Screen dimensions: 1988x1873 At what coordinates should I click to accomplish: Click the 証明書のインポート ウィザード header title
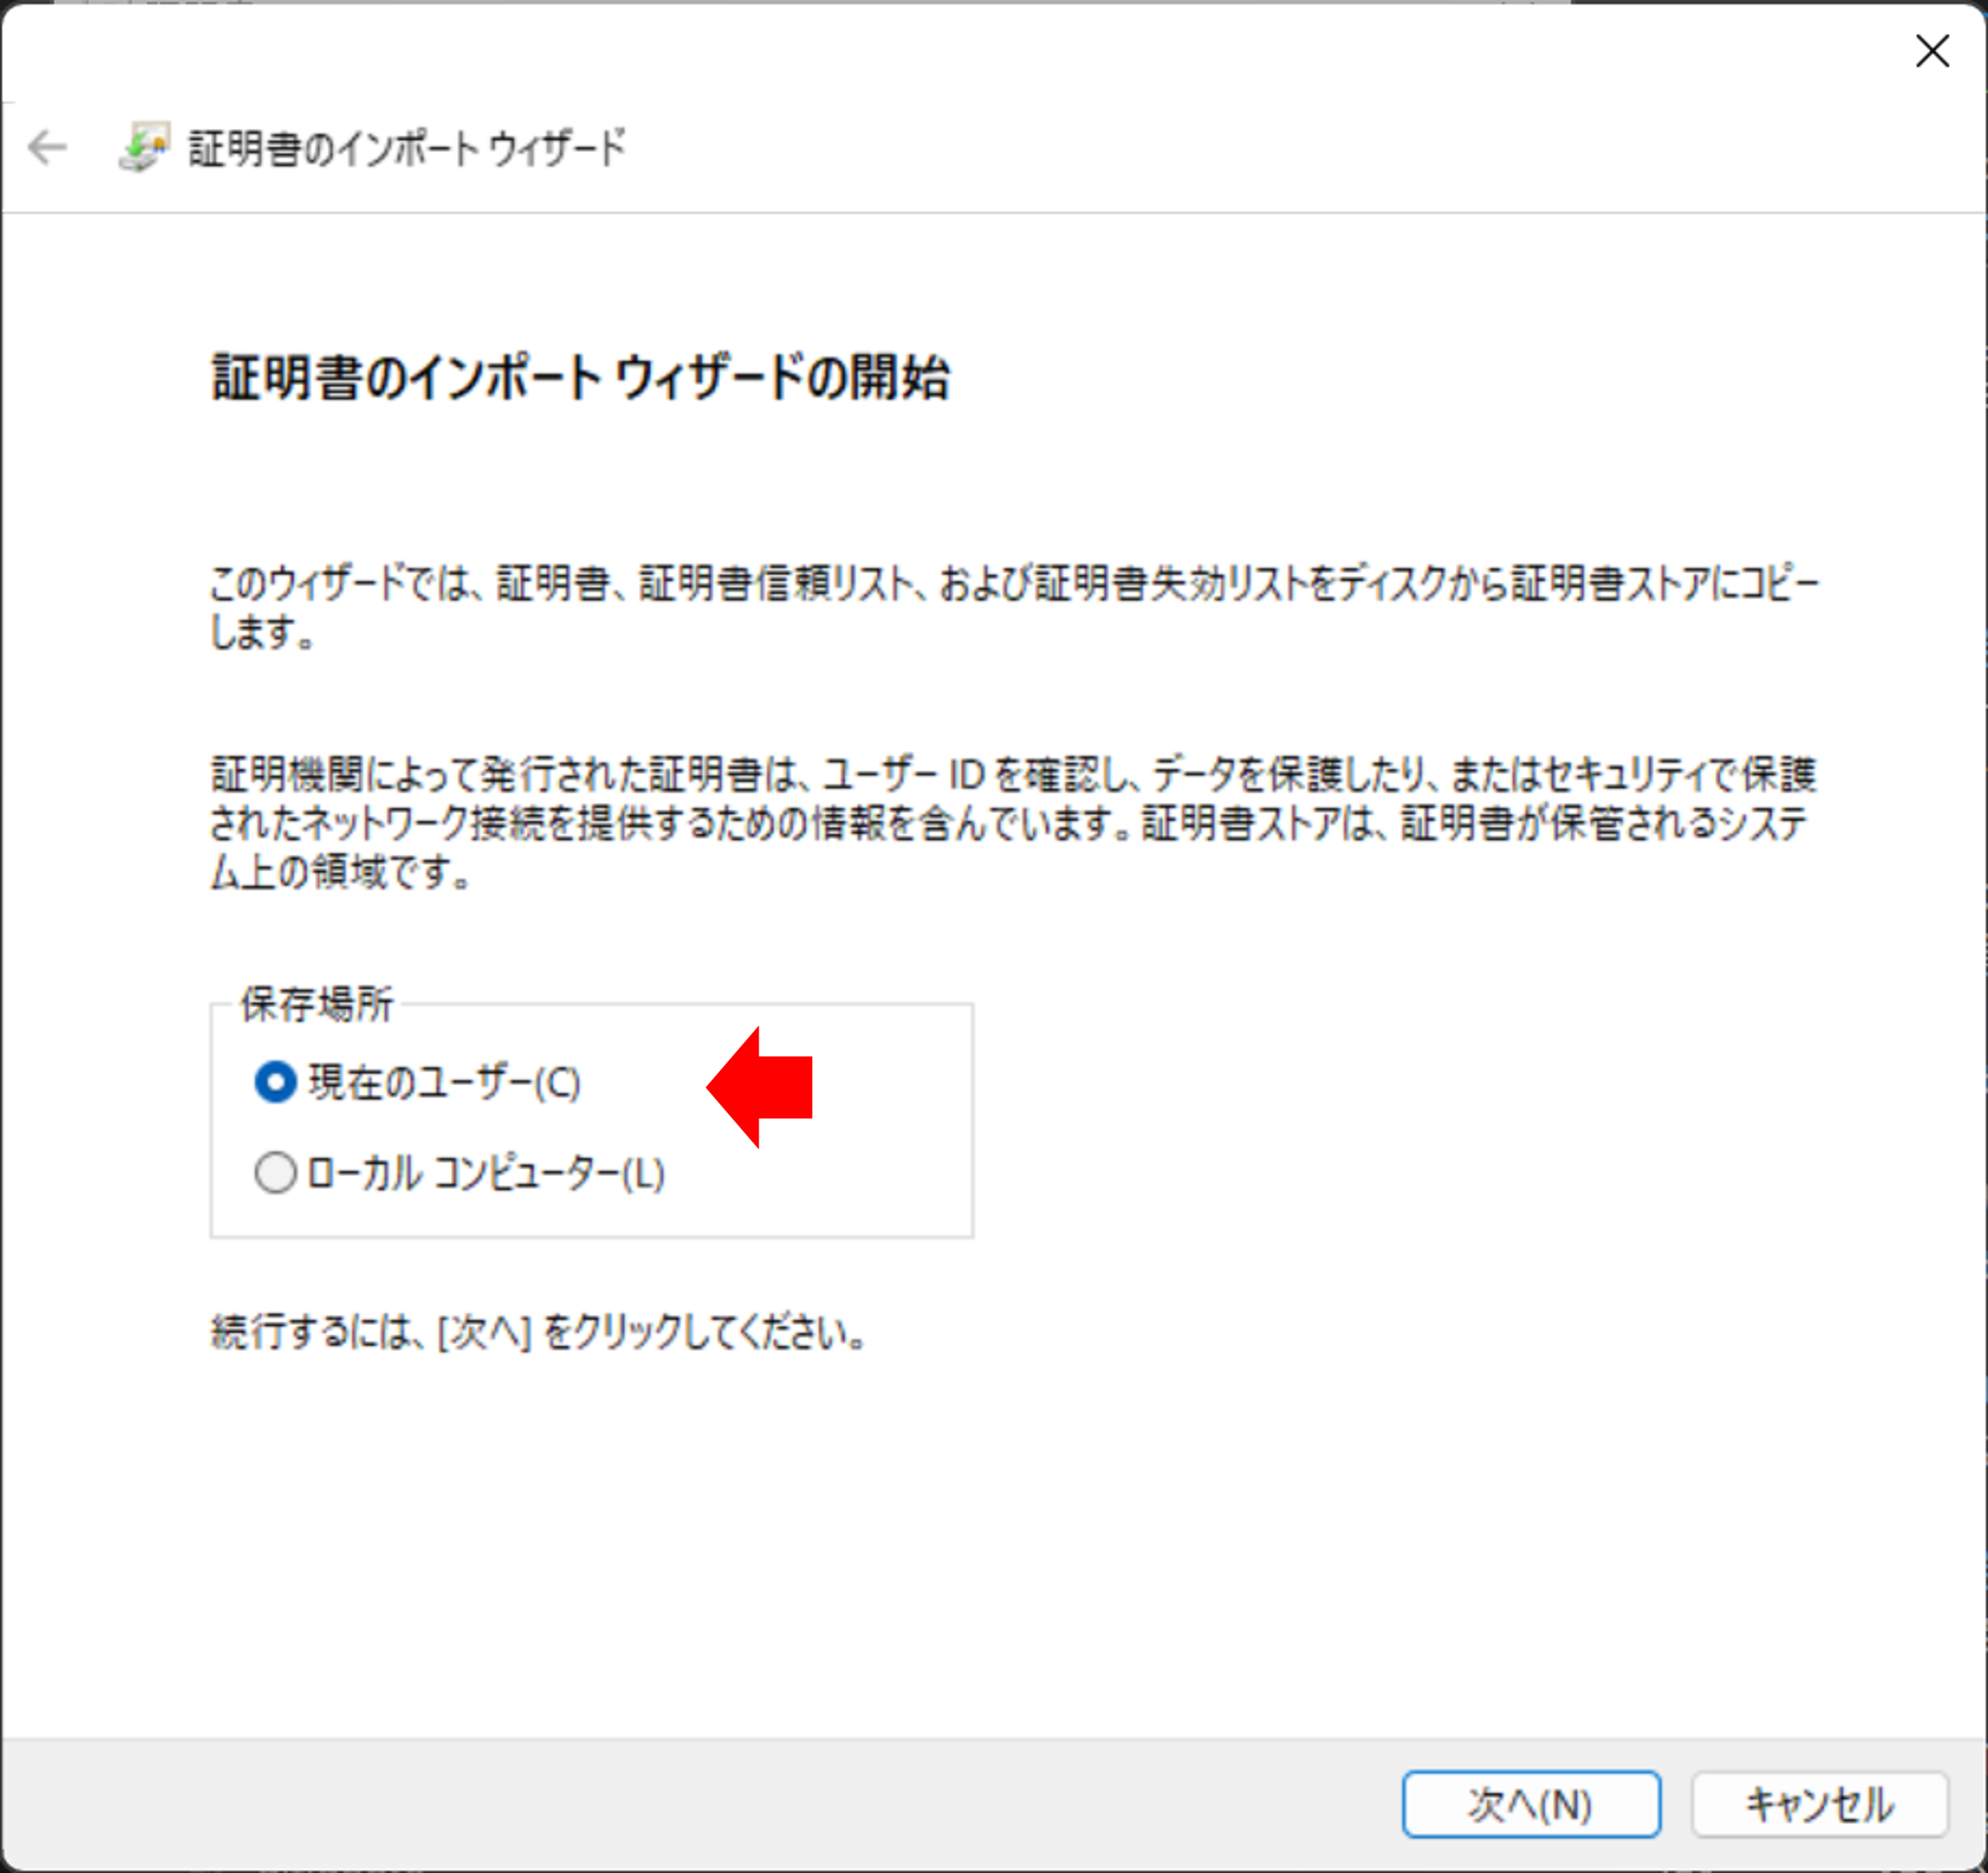[x=407, y=148]
